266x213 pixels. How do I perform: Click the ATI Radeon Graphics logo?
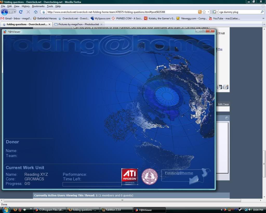(x=130, y=176)
